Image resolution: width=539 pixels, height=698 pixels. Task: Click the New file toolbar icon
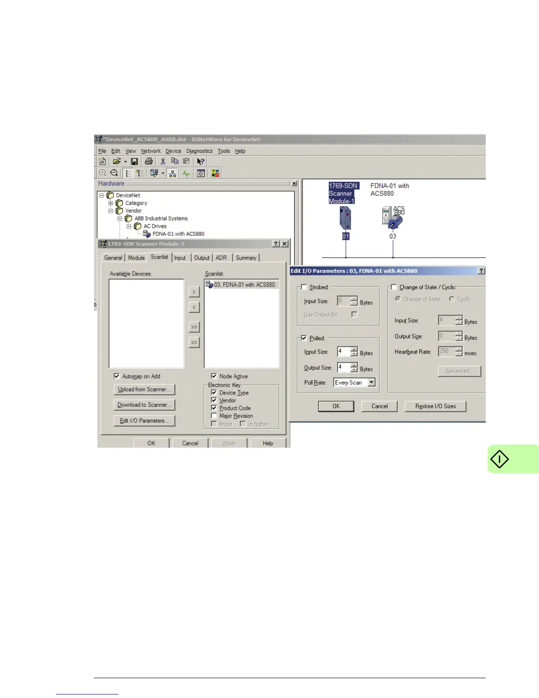pos(102,162)
